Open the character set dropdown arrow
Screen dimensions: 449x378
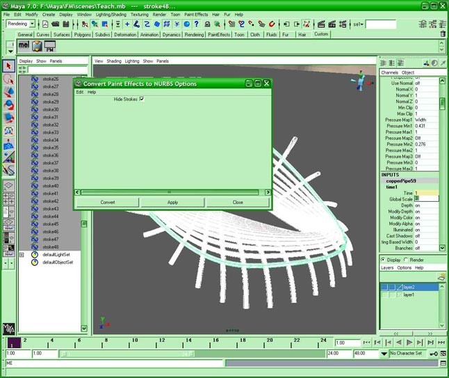click(x=384, y=354)
